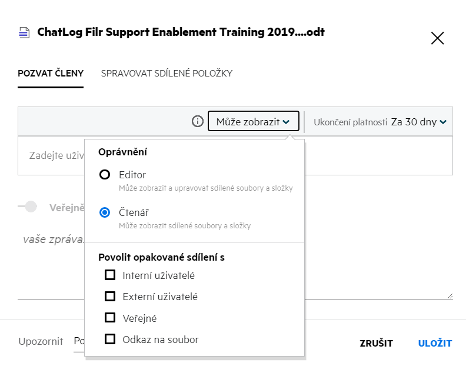
Task: Click the text area resize handle
Action: tap(450, 296)
